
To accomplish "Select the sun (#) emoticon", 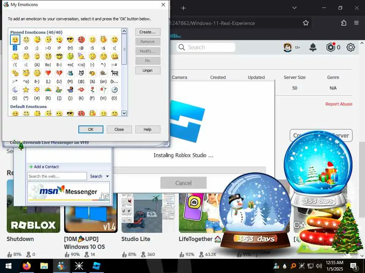I will coord(37,90).
